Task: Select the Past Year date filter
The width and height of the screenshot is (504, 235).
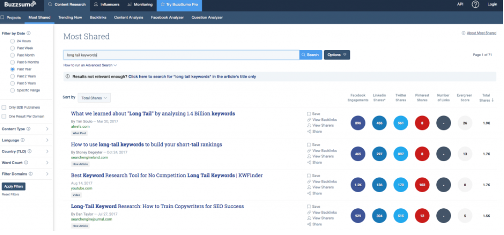Action: (12, 69)
